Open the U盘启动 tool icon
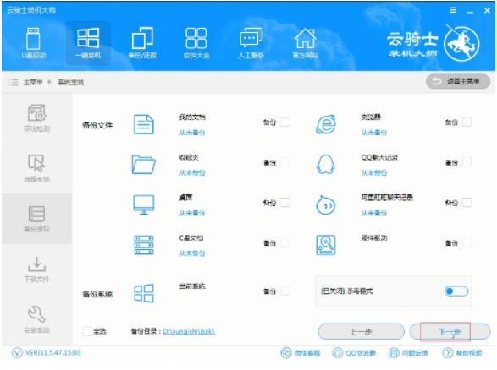The image size is (497, 370). coord(33,43)
